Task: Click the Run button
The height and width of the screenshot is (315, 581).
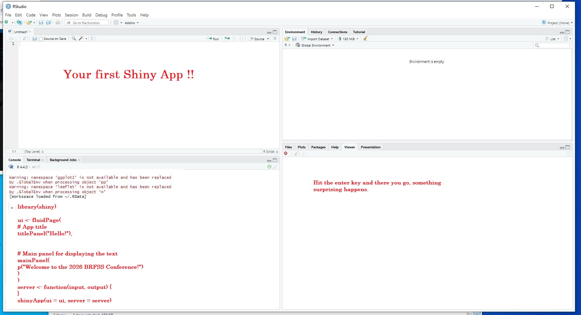Action: point(213,39)
